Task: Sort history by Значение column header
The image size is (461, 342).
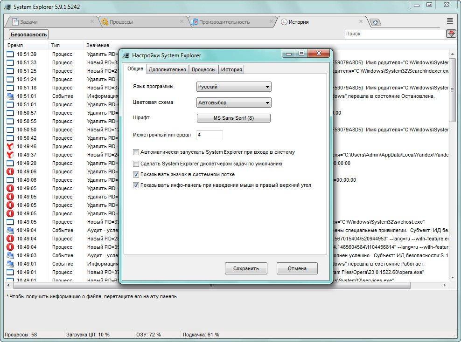Action: click(98, 45)
